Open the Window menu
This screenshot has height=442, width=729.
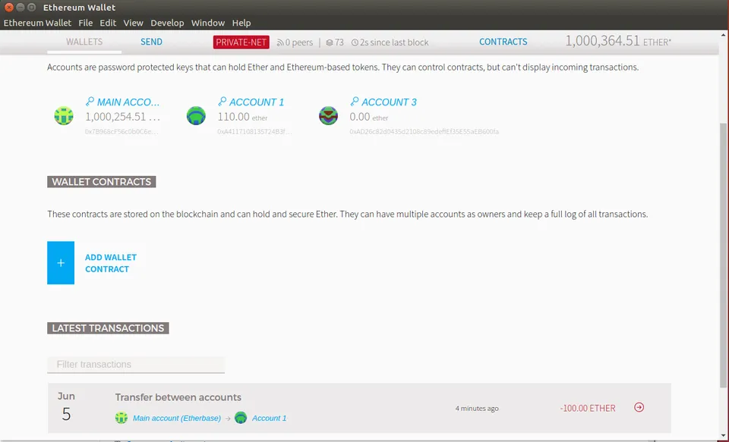pyautogui.click(x=208, y=23)
